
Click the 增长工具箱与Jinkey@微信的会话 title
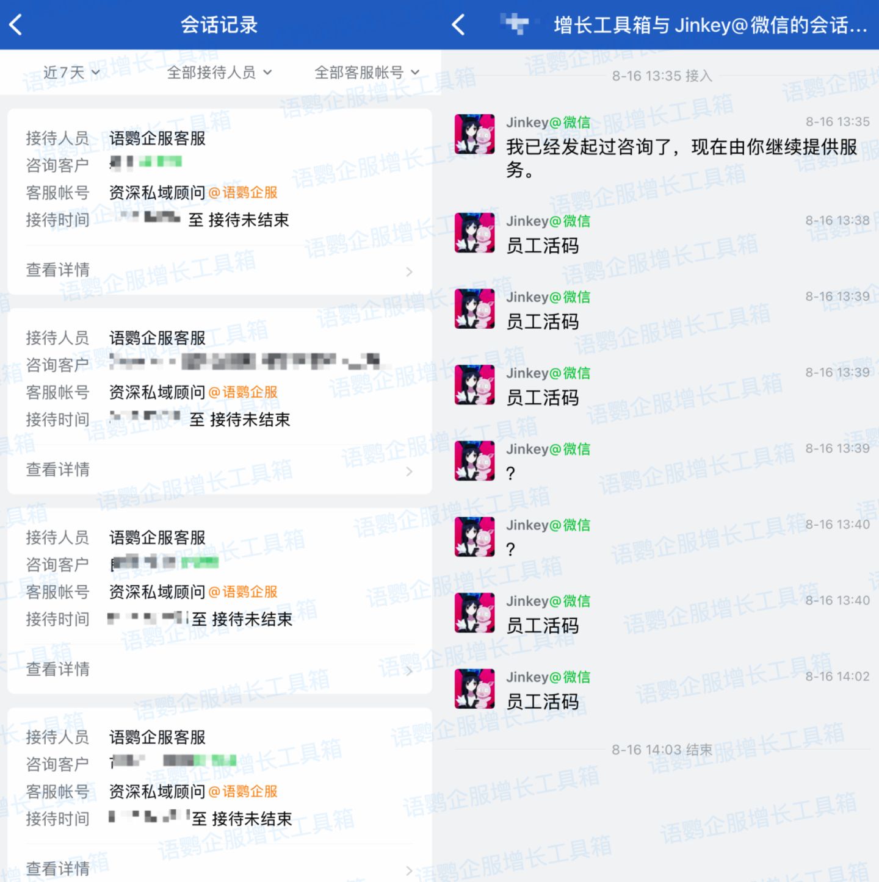pyautogui.click(x=709, y=25)
